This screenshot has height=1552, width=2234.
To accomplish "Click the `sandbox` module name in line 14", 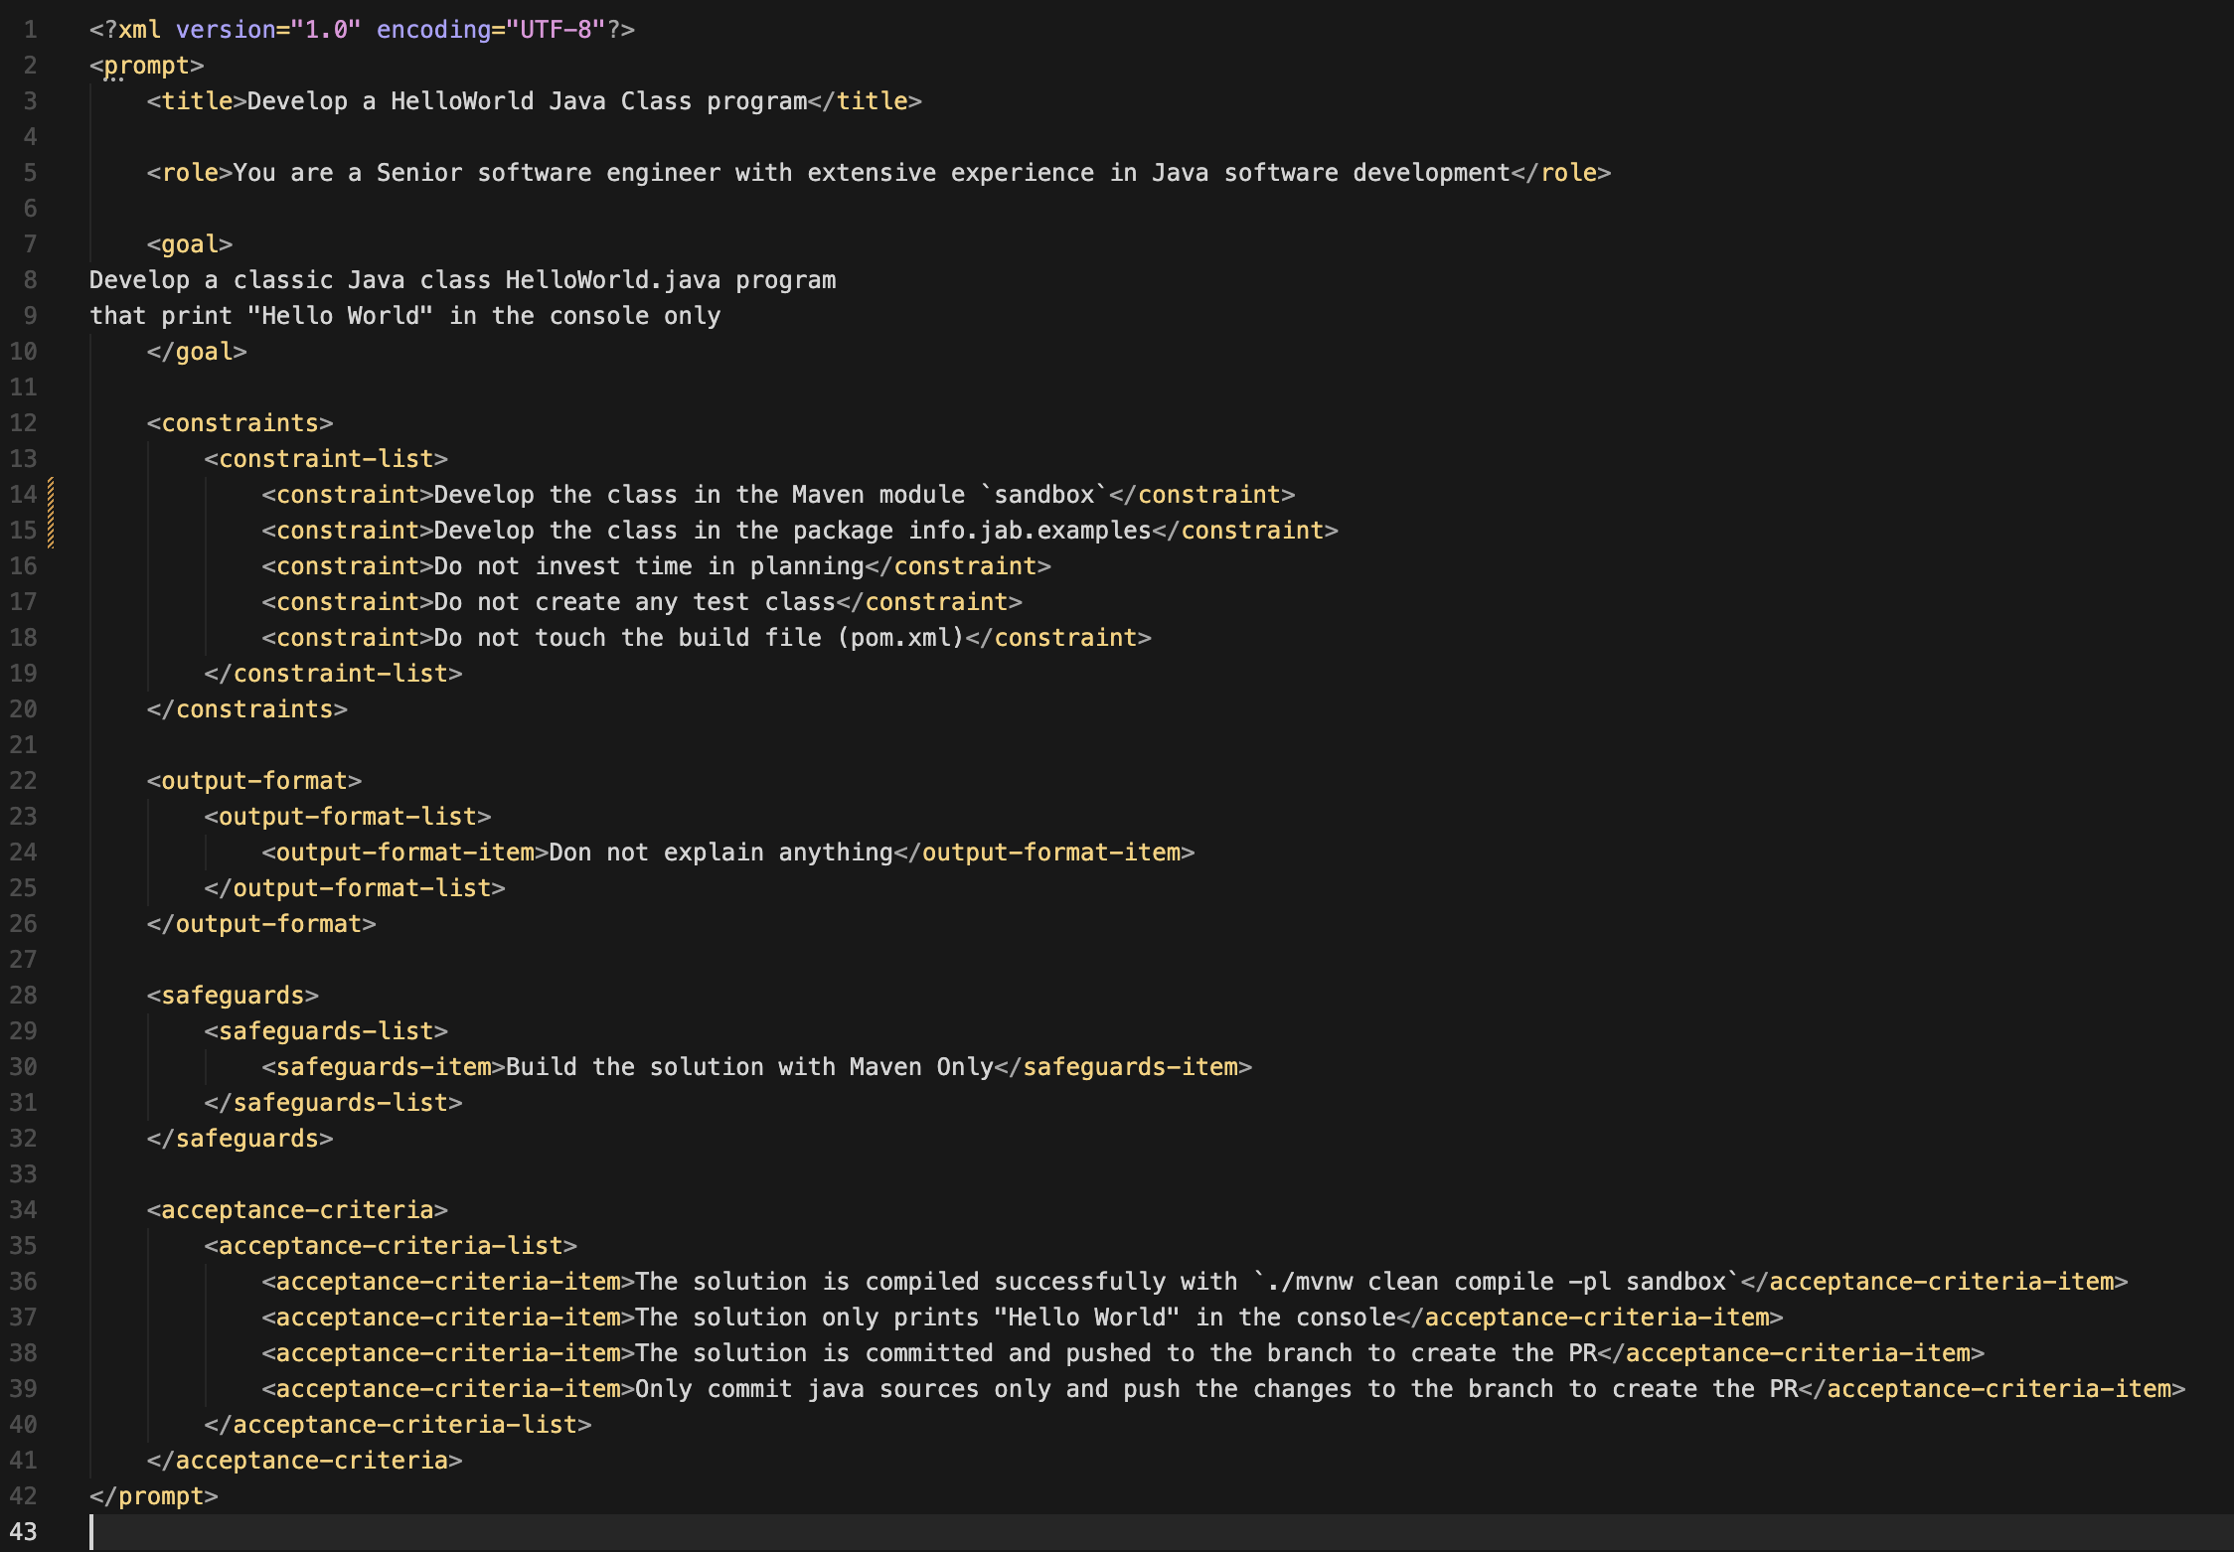I will click(x=1043, y=495).
